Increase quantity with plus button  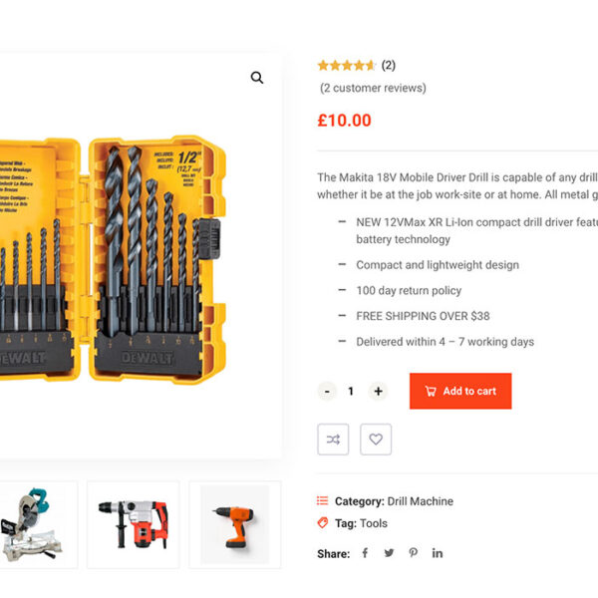coord(378,392)
